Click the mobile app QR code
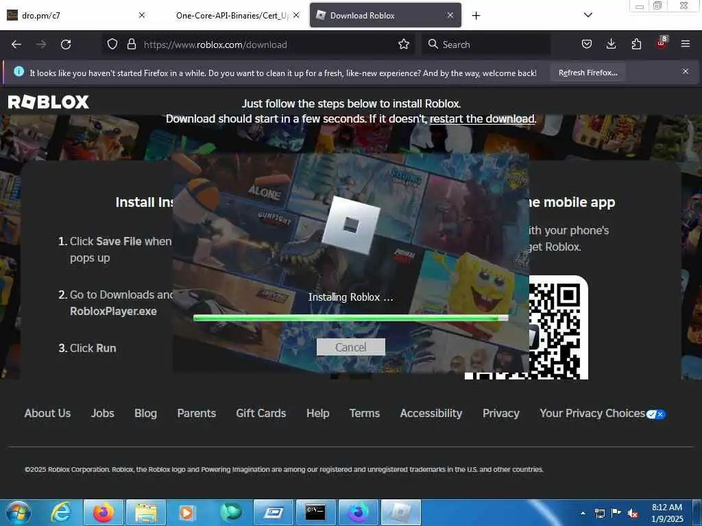 pos(526,328)
